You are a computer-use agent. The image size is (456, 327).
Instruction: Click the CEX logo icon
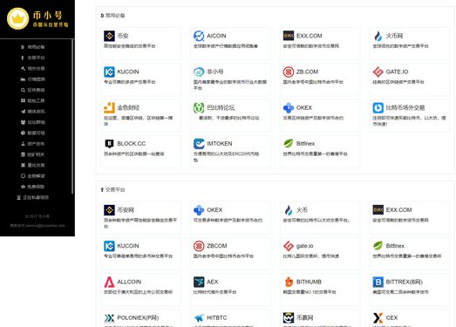[378, 318]
